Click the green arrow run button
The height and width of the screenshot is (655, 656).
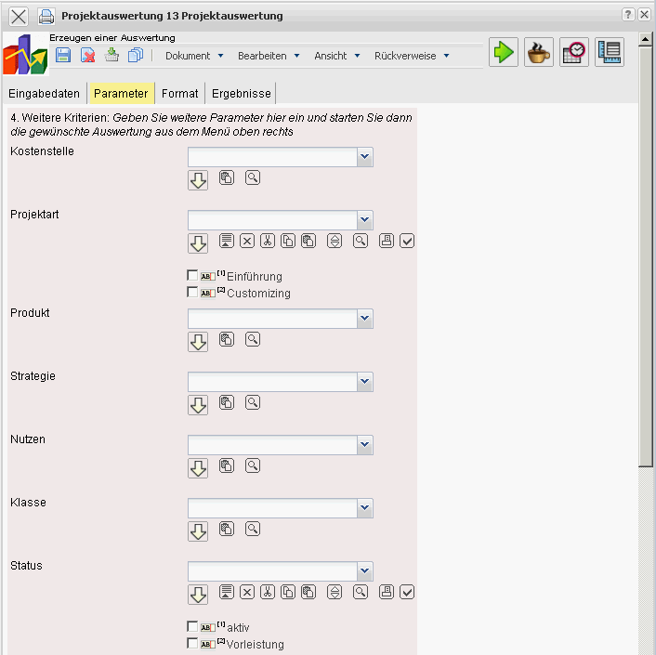[x=504, y=53]
